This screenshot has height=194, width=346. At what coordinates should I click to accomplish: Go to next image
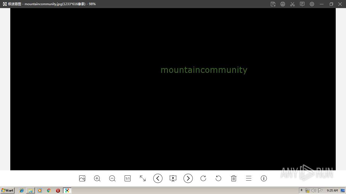point(188,178)
